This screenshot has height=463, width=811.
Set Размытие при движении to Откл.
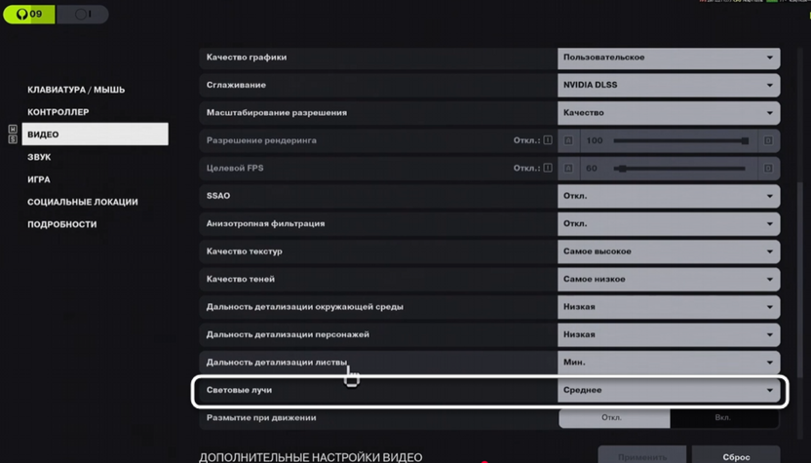tap(613, 418)
